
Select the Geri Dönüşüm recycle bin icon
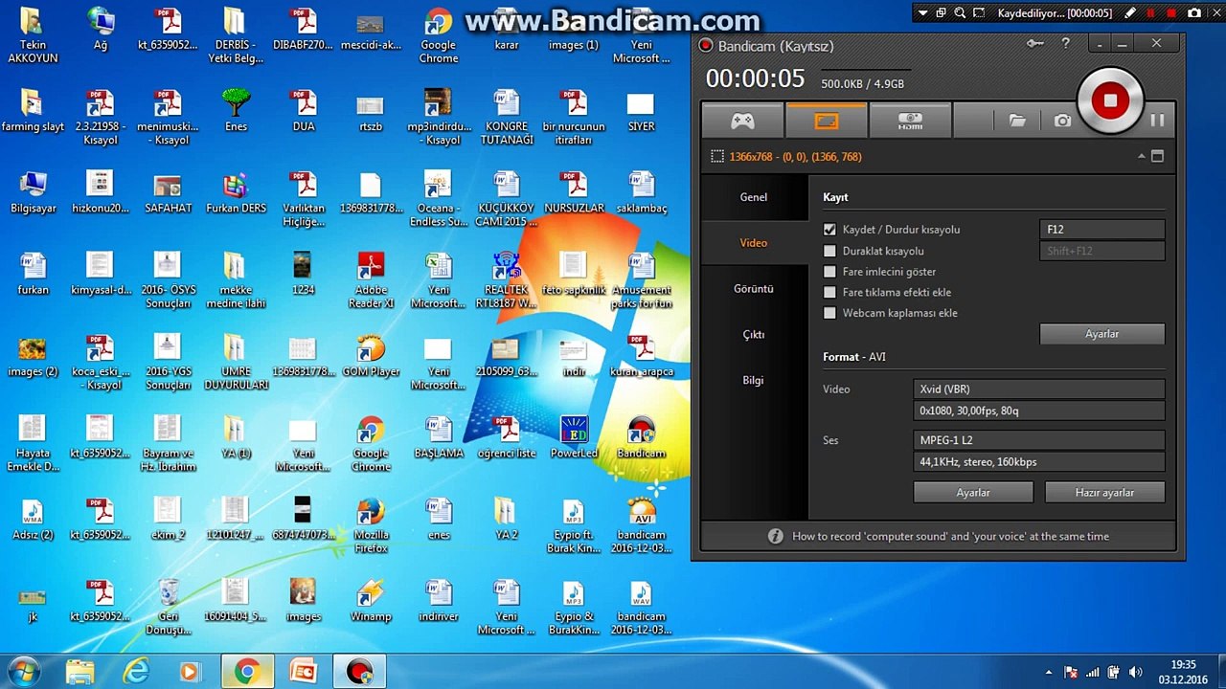pos(168,607)
